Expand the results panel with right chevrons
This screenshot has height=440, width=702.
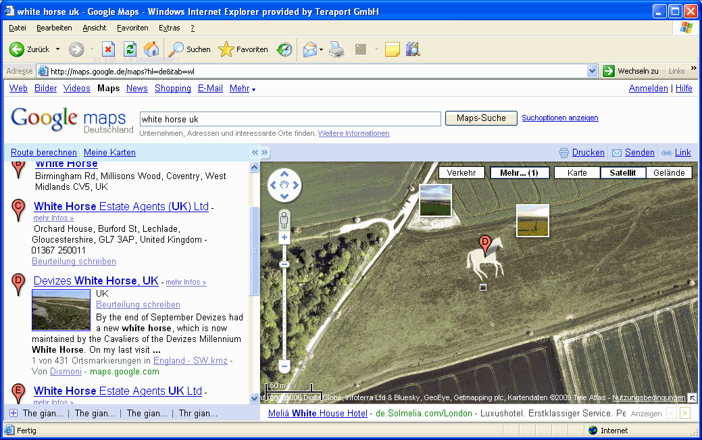point(265,152)
